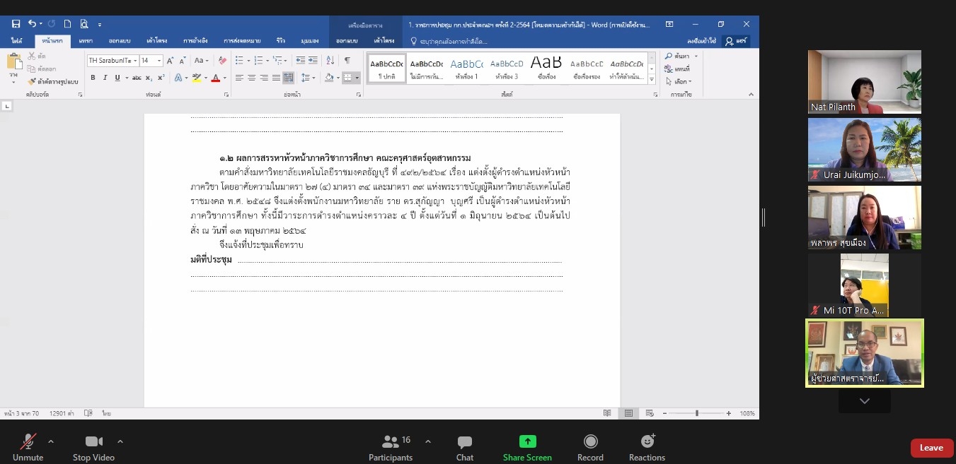Click the Italic formatting icon
The width and height of the screenshot is (956, 464).
coord(105,78)
